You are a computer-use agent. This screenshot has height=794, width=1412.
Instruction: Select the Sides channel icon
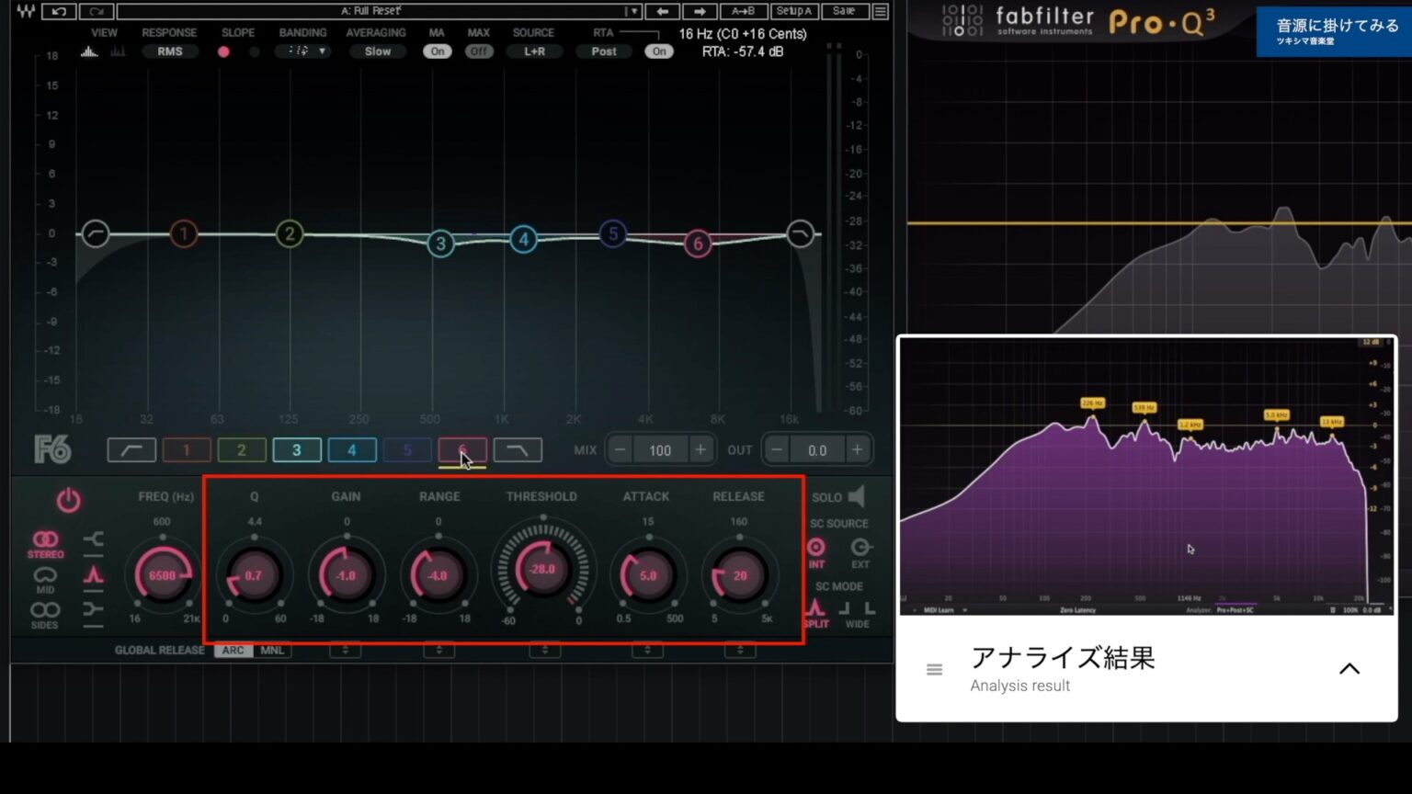point(45,609)
